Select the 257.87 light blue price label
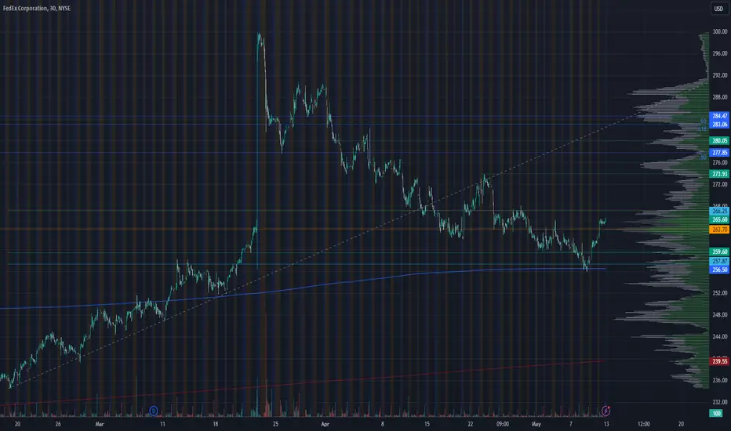Viewport: 731px width, 431px height. click(x=719, y=261)
